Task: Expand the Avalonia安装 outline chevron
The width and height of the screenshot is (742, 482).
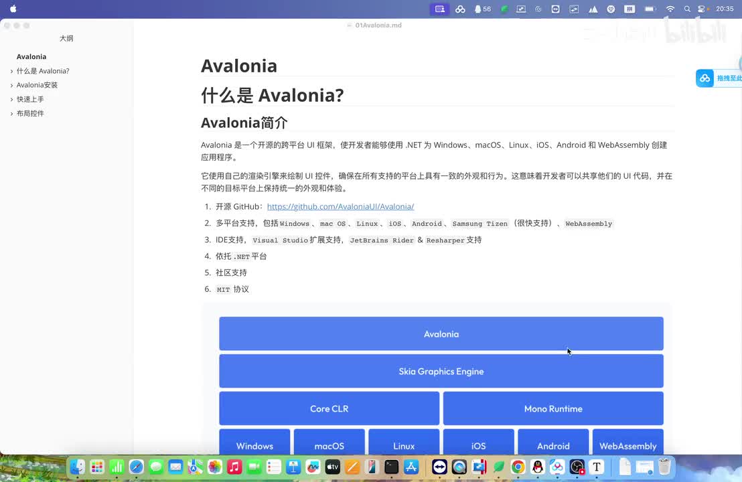Action: (x=11, y=86)
